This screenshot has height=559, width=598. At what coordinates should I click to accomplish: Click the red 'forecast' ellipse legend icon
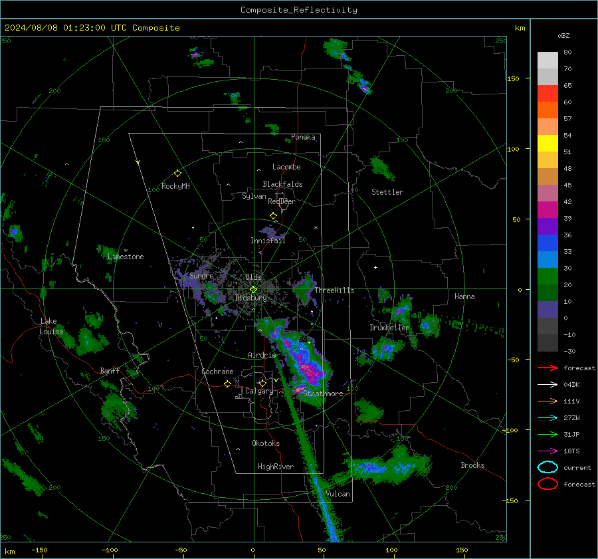(x=548, y=484)
